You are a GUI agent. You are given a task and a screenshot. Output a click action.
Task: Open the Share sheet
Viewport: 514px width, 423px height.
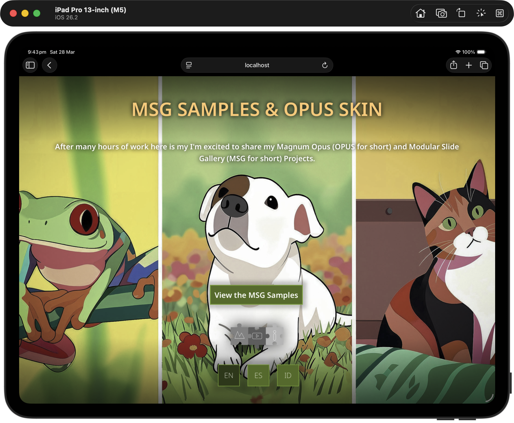click(454, 65)
